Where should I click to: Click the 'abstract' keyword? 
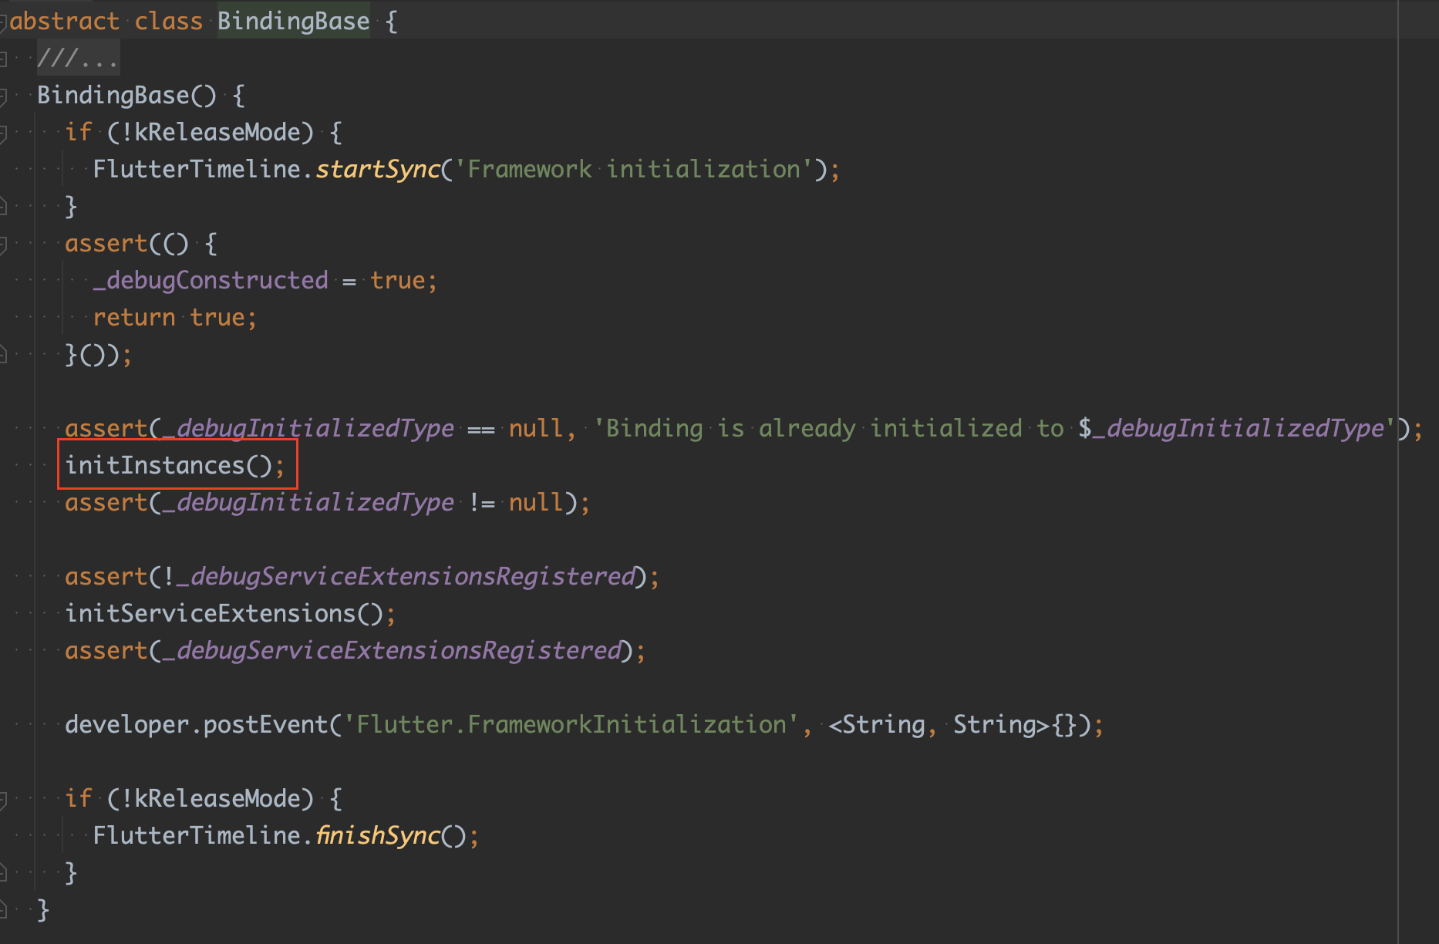click(x=65, y=22)
